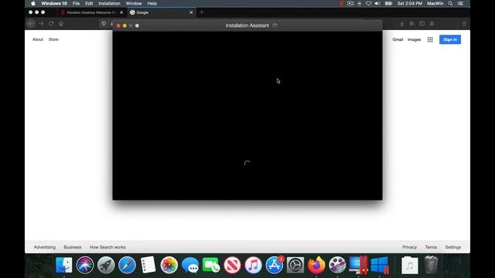Open the File menu
Screen dimensions: 495x278
(x=76, y=3)
